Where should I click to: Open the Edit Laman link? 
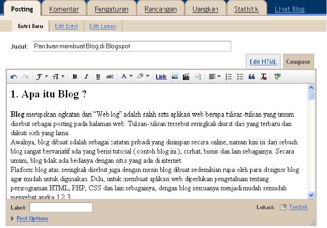[103, 26]
